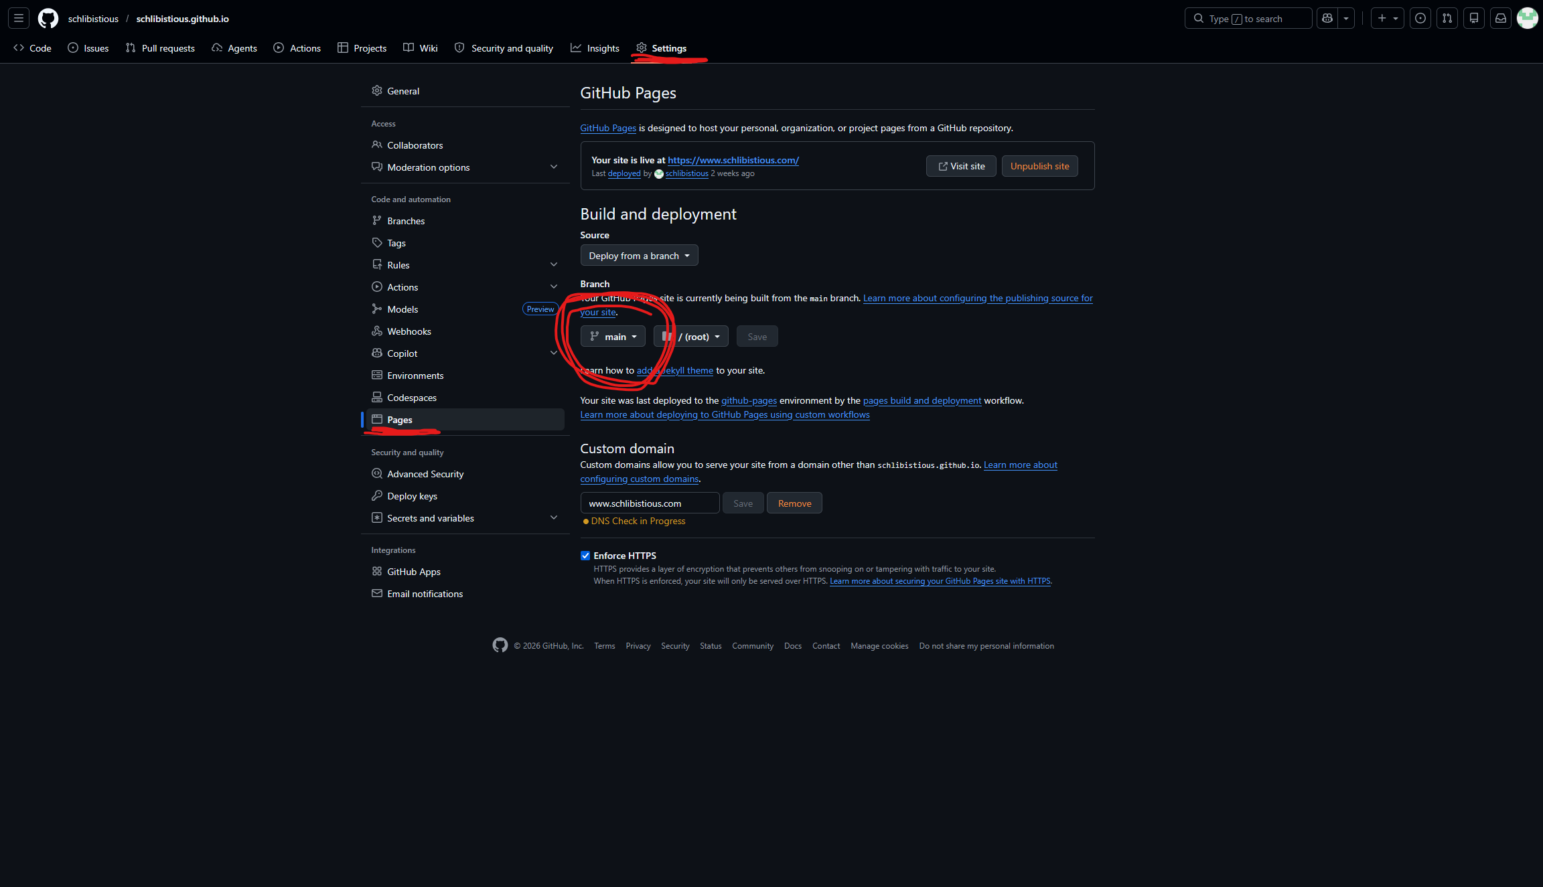Open your issues from header icon

[1420, 18]
